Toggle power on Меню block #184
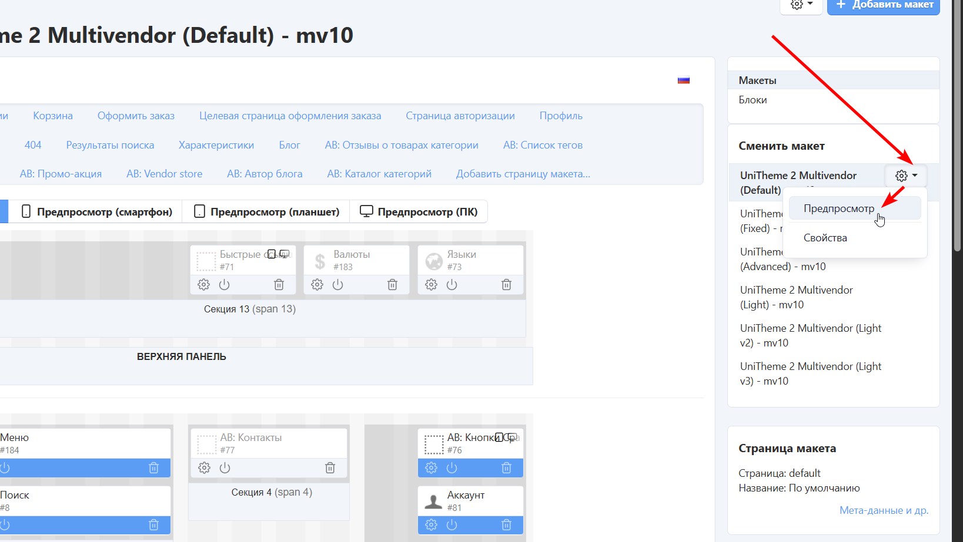Image resolution: width=963 pixels, height=542 pixels. pos(5,468)
